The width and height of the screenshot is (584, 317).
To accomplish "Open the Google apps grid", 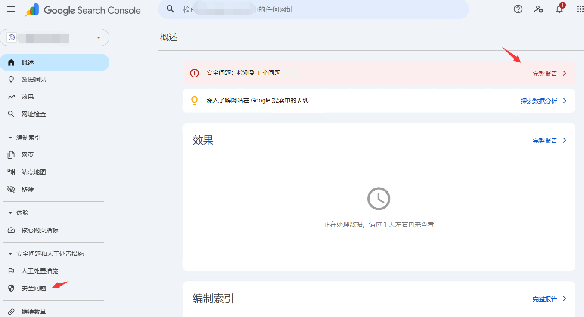I will point(580,9).
